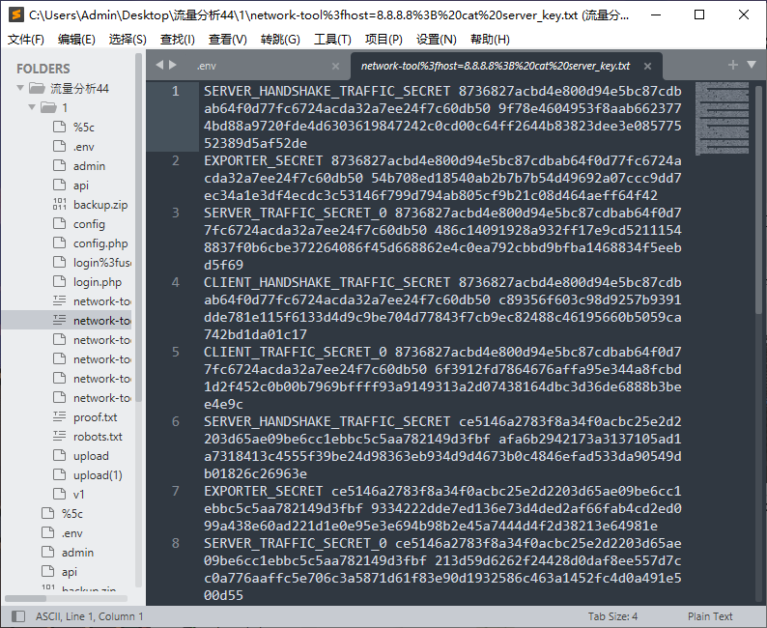Image resolution: width=767 pixels, height=628 pixels.
Task: Click EXPORTER_SECRET text on line 2
Action: [x=263, y=161]
